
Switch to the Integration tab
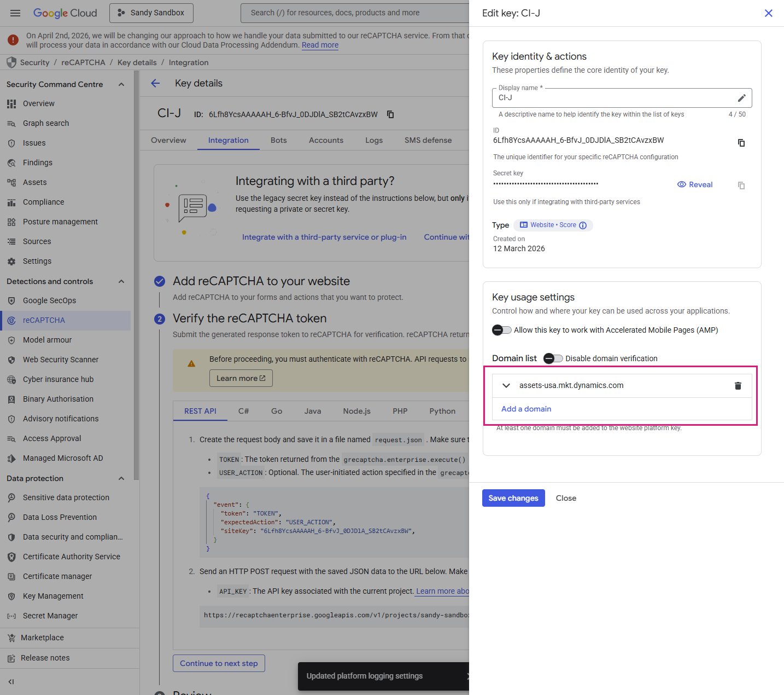(229, 140)
